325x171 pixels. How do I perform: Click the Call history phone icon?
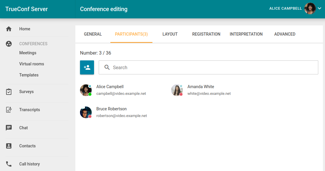coord(9,164)
